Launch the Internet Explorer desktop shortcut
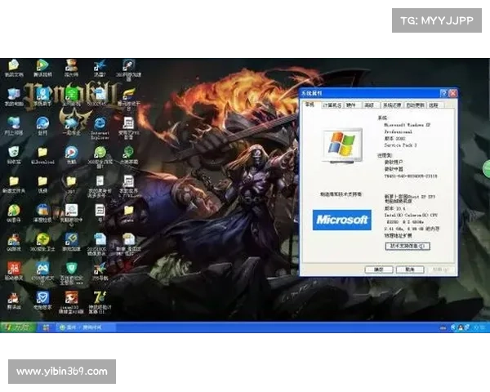This screenshot has height=392, width=490. pos(100,123)
